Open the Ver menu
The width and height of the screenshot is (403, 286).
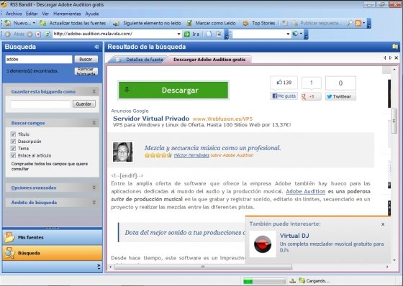(x=45, y=14)
